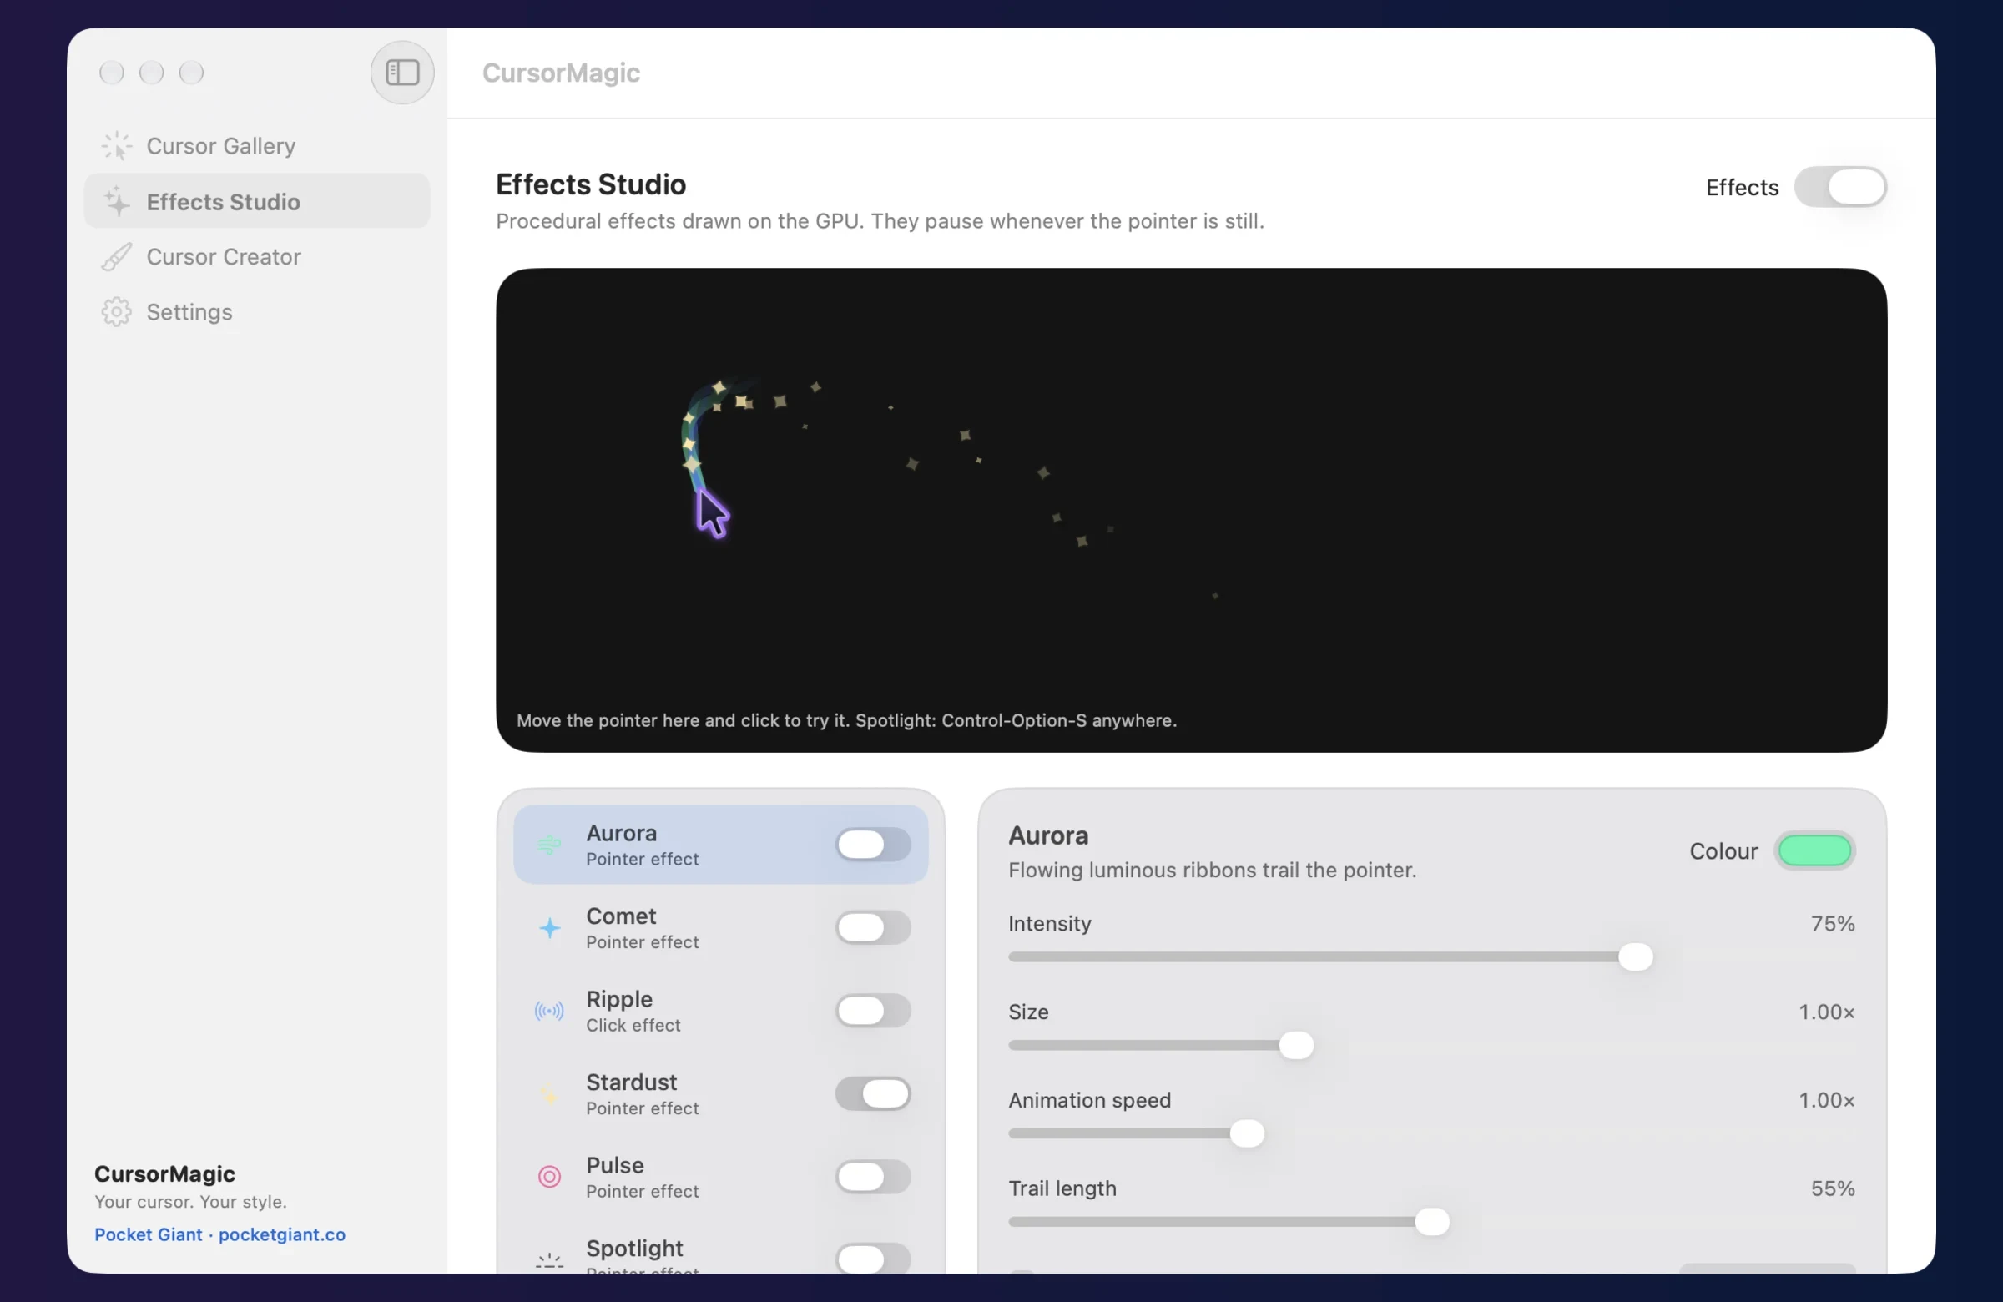Click inside the effects preview area
The width and height of the screenshot is (2003, 1302).
[1191, 510]
